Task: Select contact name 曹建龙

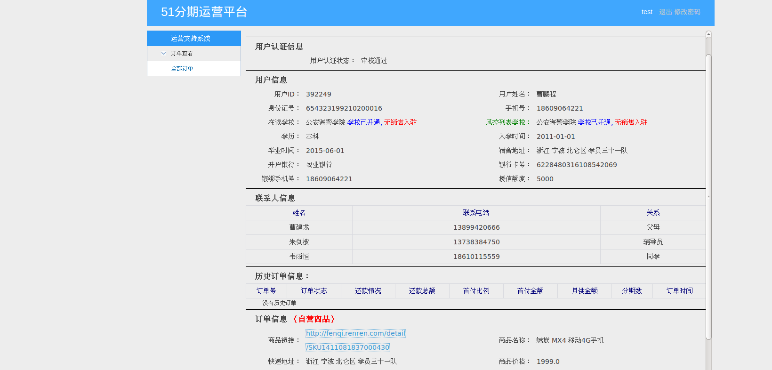Action: click(299, 227)
